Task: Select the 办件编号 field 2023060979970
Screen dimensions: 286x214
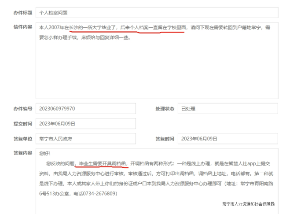Action: point(86,108)
